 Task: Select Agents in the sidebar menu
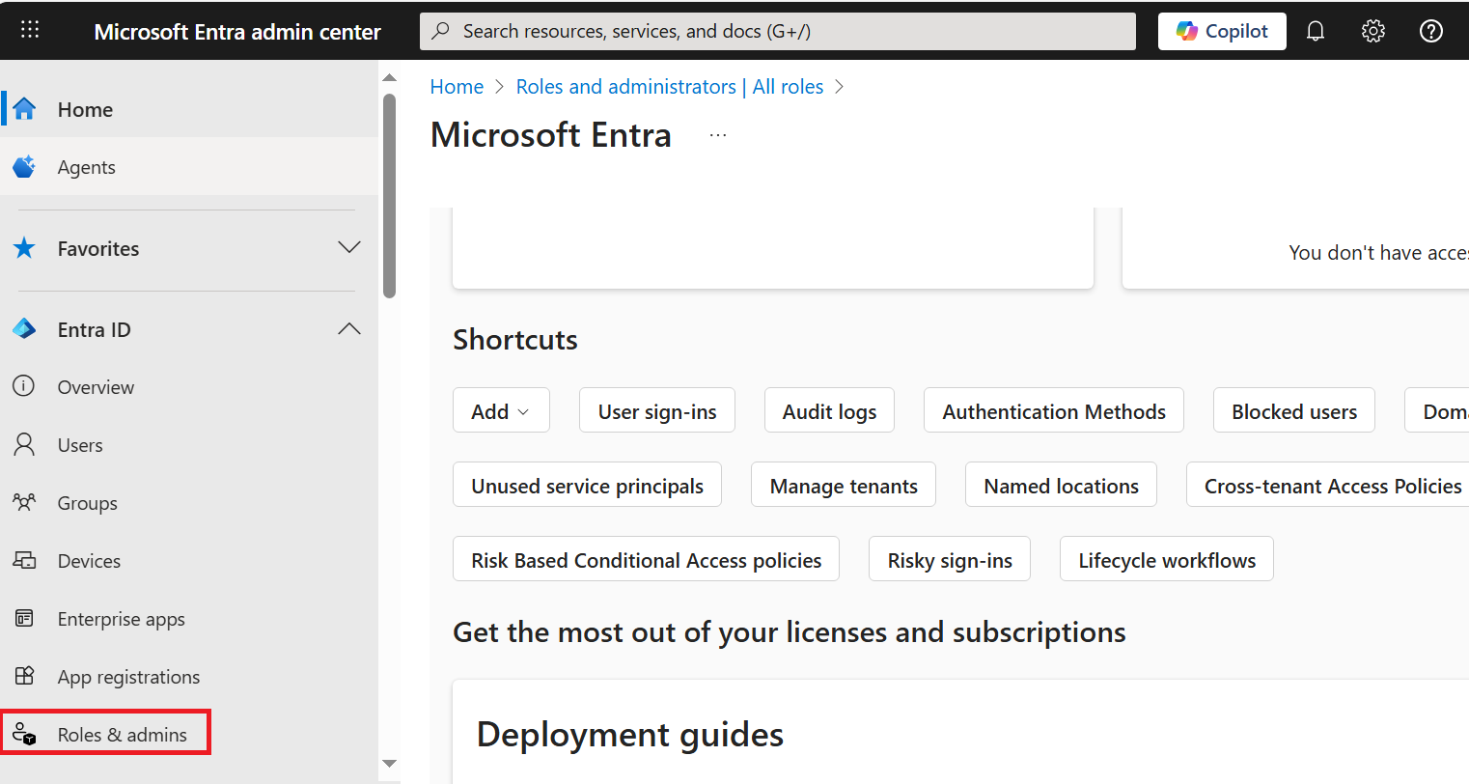(189, 167)
